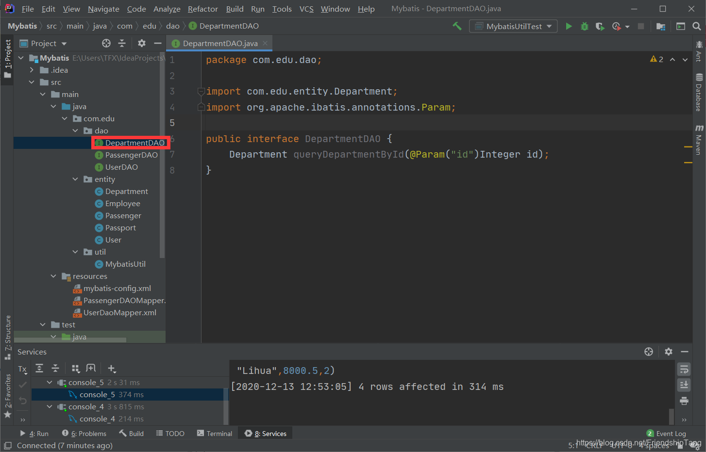Run MybatisUtilTest with the green play icon

point(569,26)
